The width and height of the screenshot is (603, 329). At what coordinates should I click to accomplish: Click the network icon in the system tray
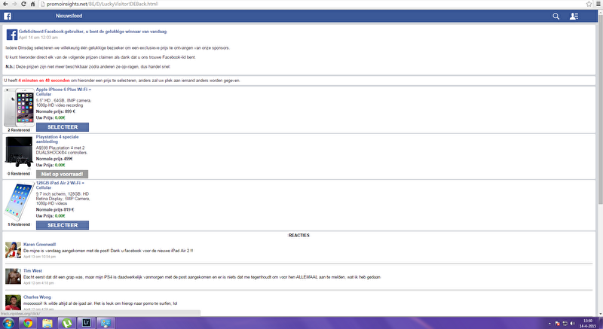click(565, 324)
